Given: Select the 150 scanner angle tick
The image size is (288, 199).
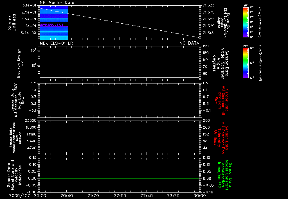Looking at the screenshot, I should 206,53.
